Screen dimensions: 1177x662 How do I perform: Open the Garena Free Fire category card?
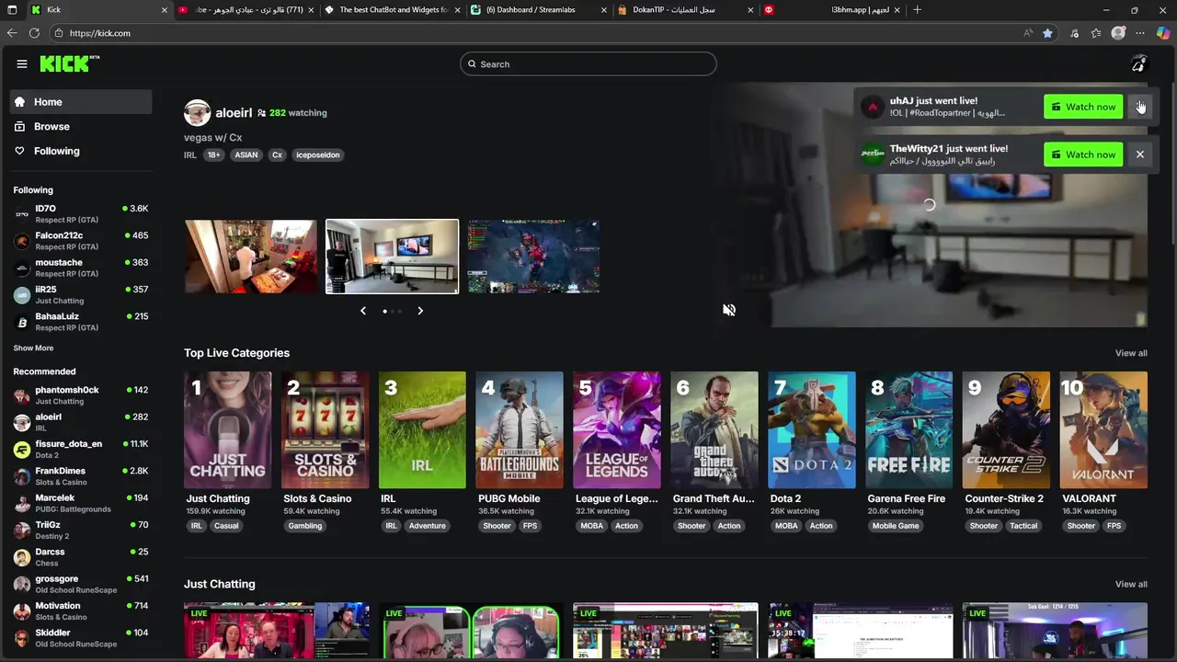909,430
